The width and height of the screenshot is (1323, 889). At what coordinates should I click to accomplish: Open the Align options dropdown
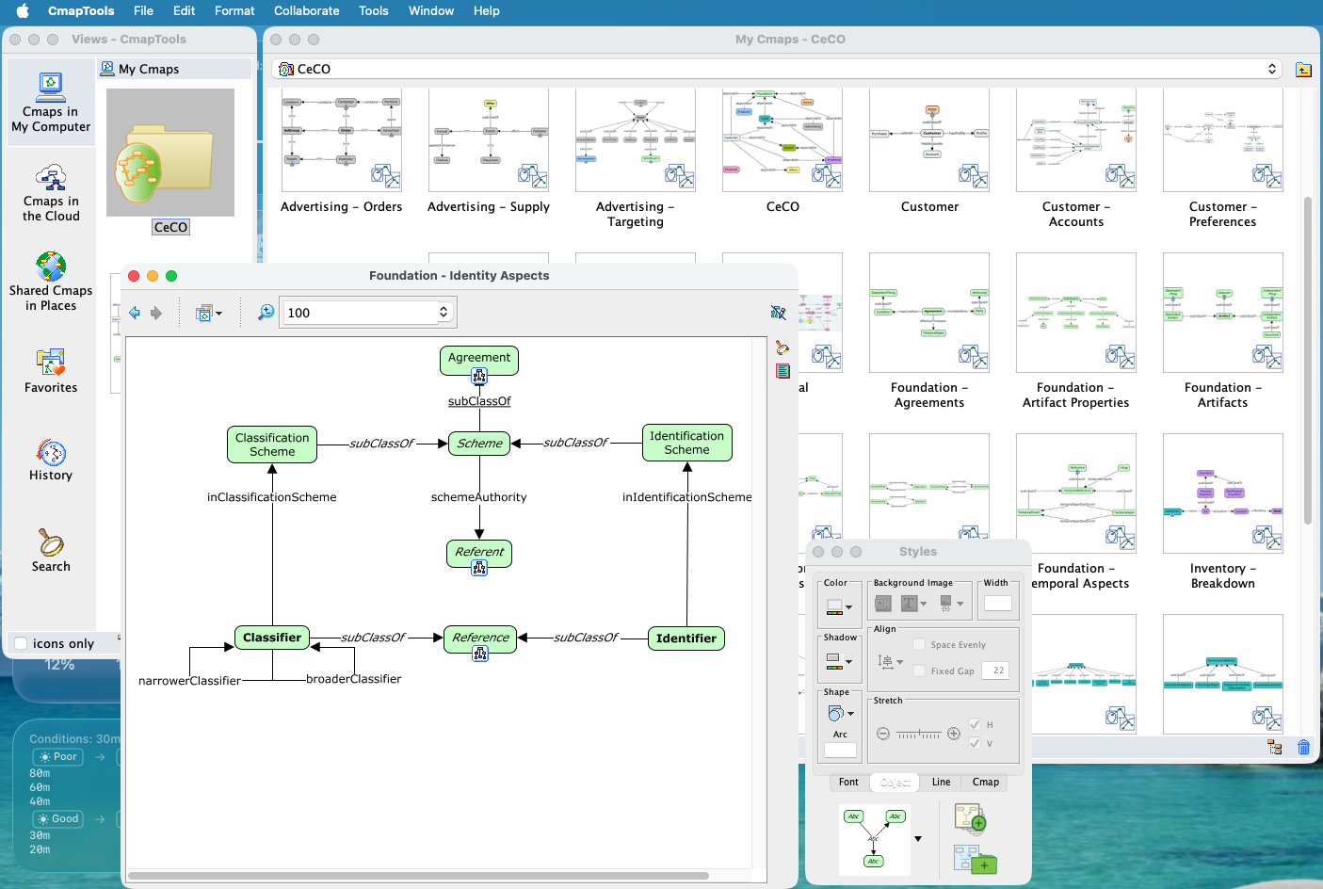(x=891, y=662)
